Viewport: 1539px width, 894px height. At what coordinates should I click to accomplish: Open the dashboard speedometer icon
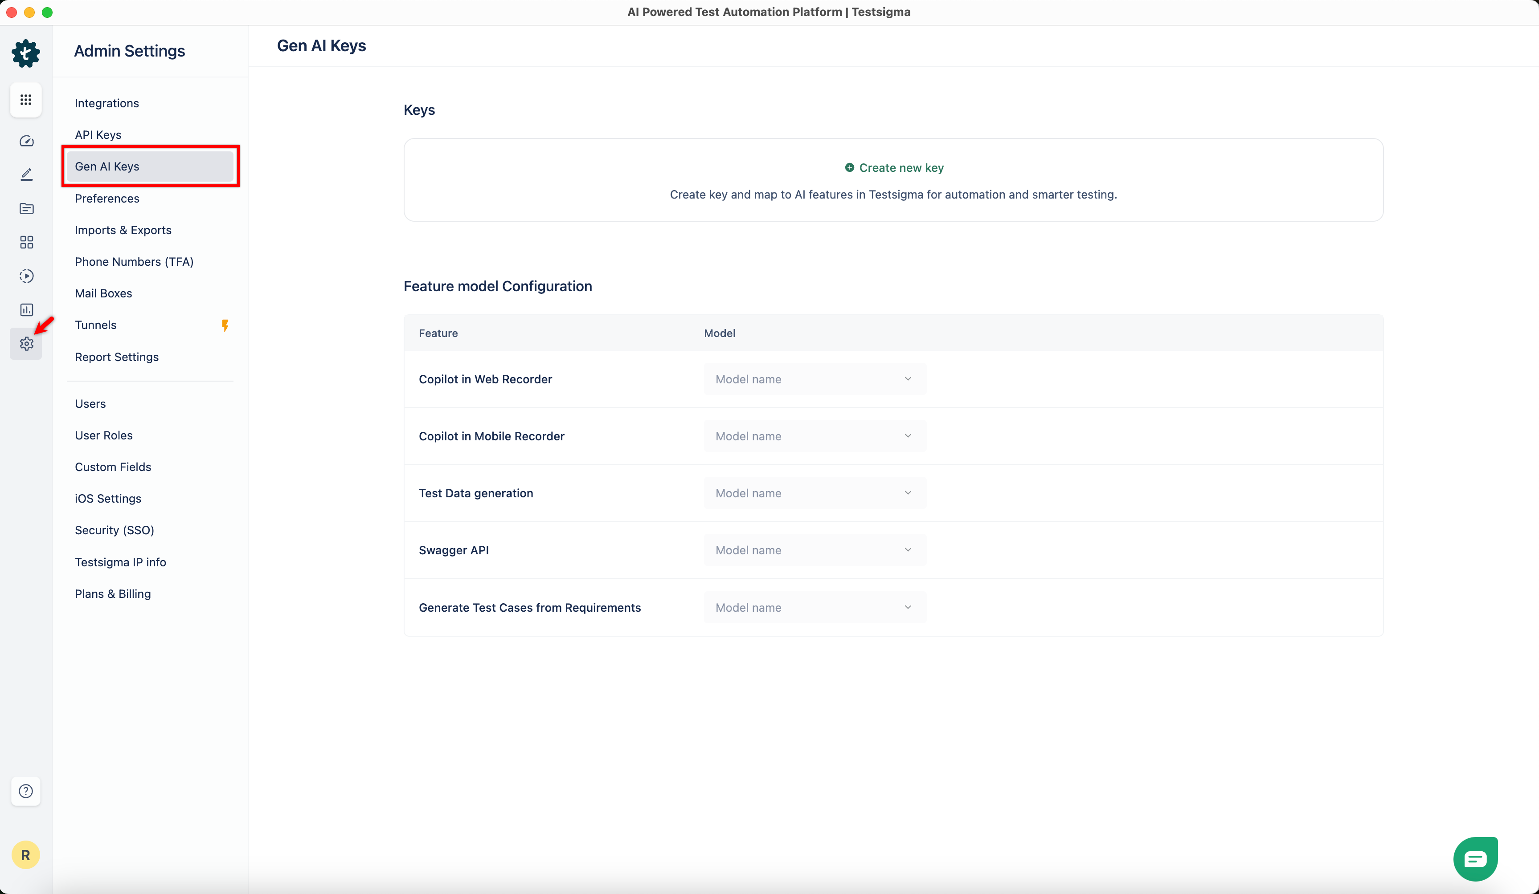point(26,141)
